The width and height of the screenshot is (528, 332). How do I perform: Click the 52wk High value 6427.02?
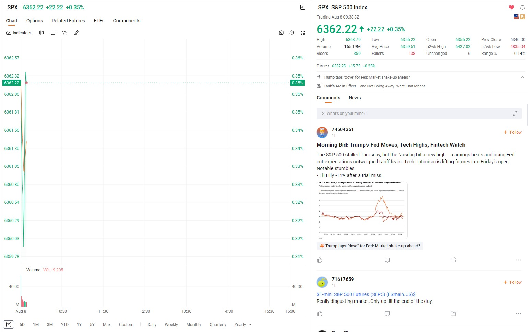tap(463, 47)
